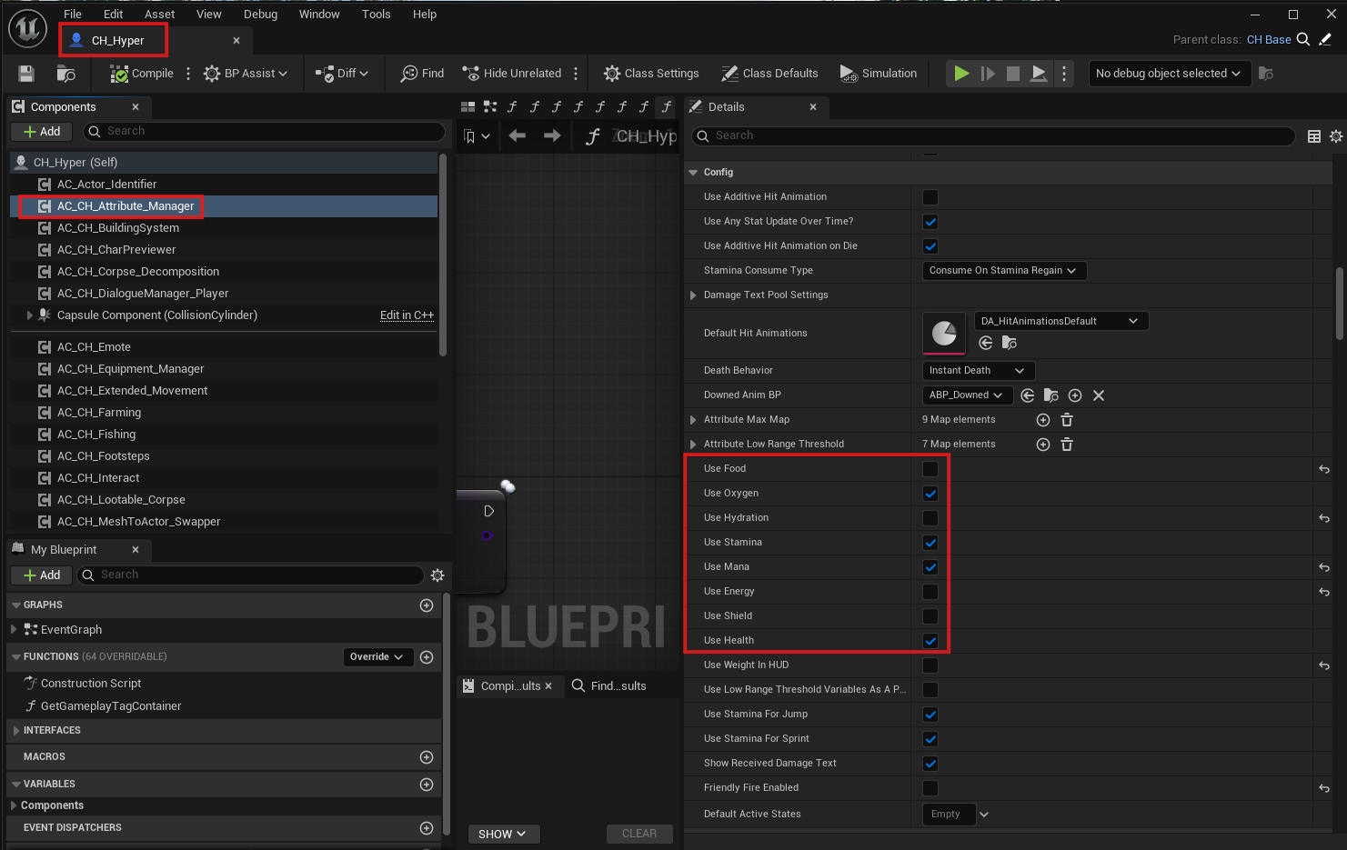Select AC_CH_BuildingSystem component
Viewport: 1347px width, 850px height.
coord(118,228)
